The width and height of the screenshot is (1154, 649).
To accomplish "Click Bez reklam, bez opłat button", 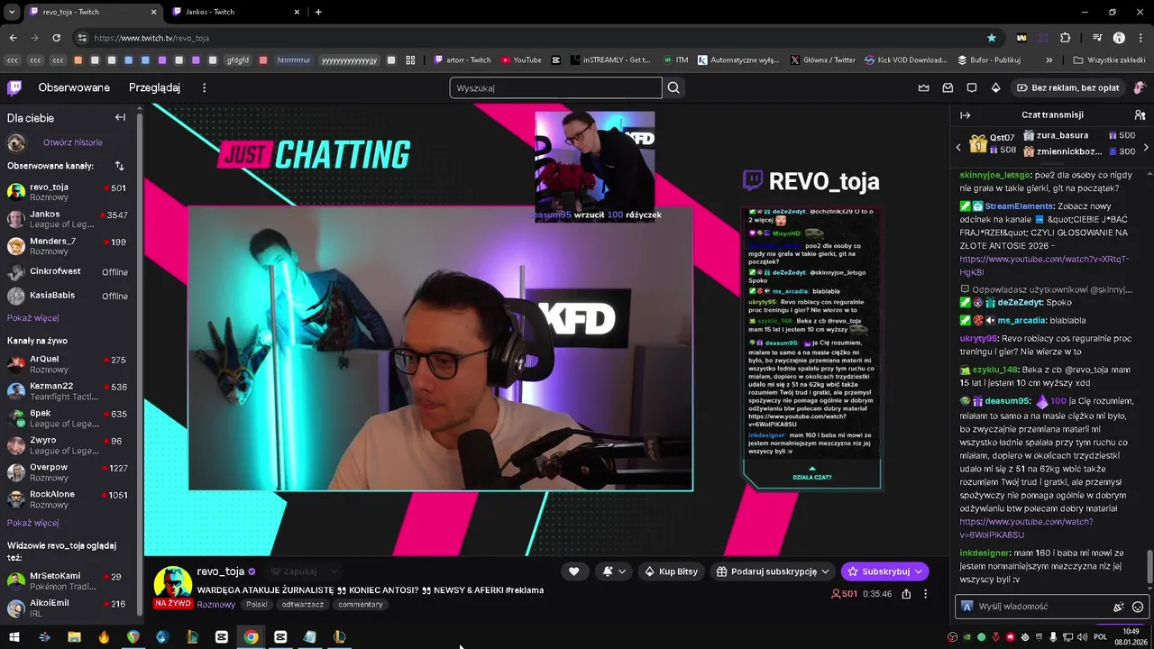I will pos(1067,87).
